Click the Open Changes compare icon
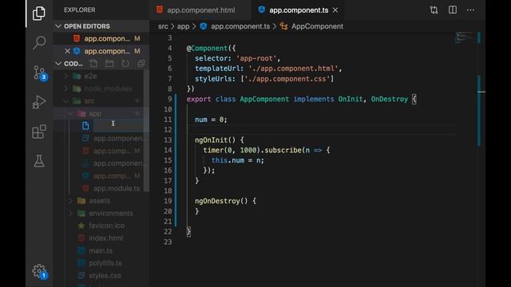The width and height of the screenshot is (511, 287). [434, 10]
